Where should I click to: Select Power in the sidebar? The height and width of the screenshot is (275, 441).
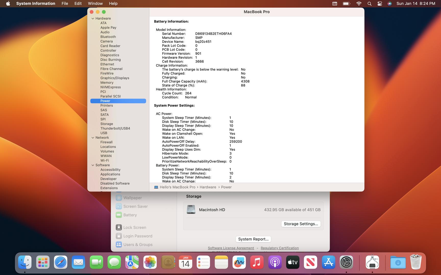(x=118, y=101)
